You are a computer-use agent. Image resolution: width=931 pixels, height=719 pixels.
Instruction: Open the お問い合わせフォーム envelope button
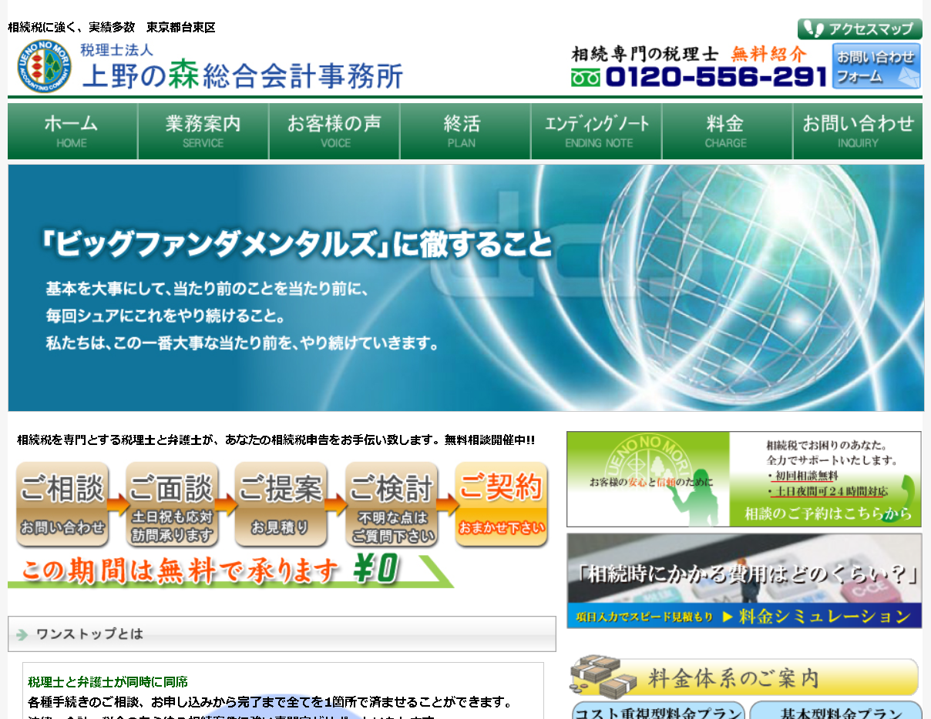tap(876, 66)
